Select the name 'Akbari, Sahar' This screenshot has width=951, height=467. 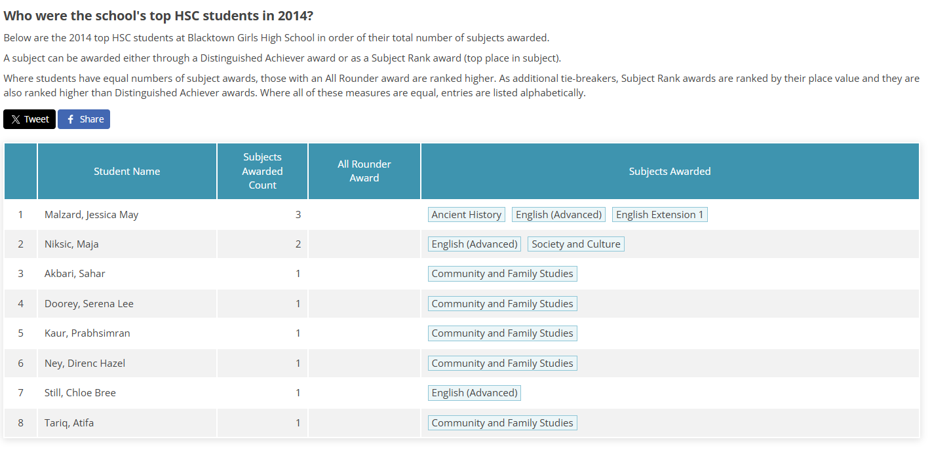(x=75, y=274)
